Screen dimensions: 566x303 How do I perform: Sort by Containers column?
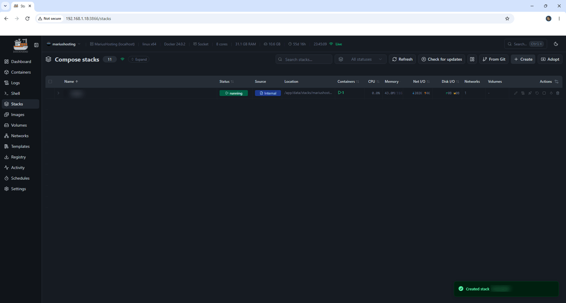coord(348,82)
